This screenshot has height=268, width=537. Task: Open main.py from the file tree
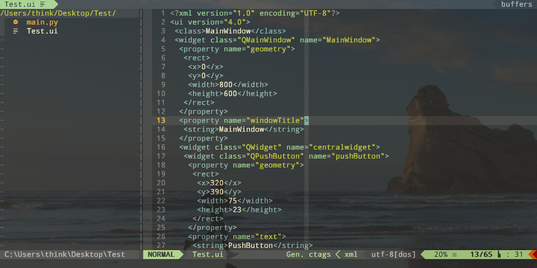tap(42, 22)
